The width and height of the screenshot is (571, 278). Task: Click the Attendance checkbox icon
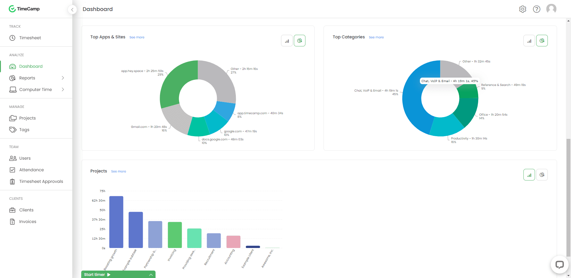tap(12, 170)
